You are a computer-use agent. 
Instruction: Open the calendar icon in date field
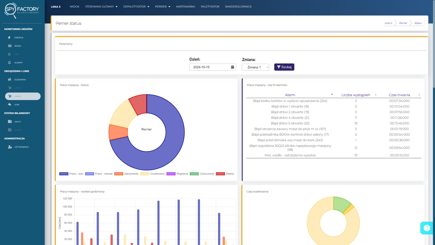[232, 67]
